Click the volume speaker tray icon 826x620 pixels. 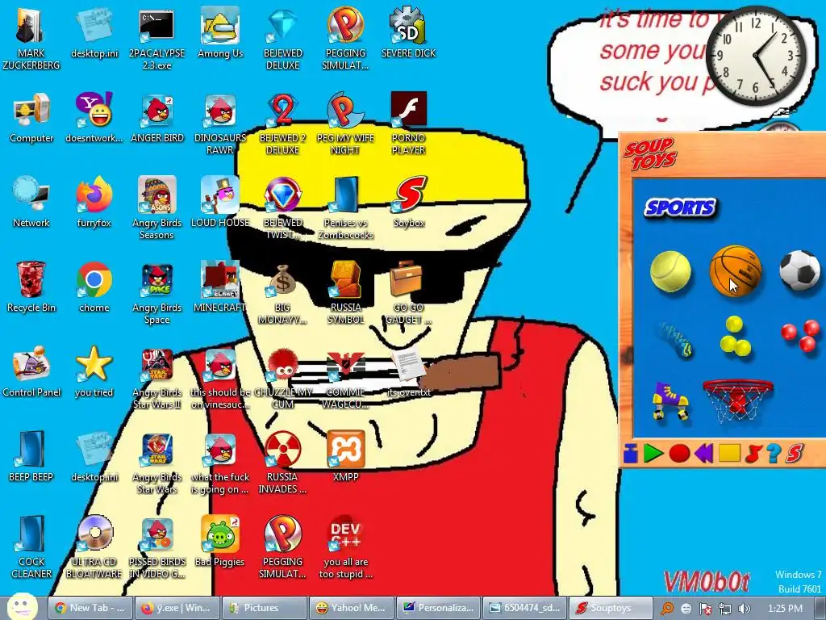[x=745, y=609]
